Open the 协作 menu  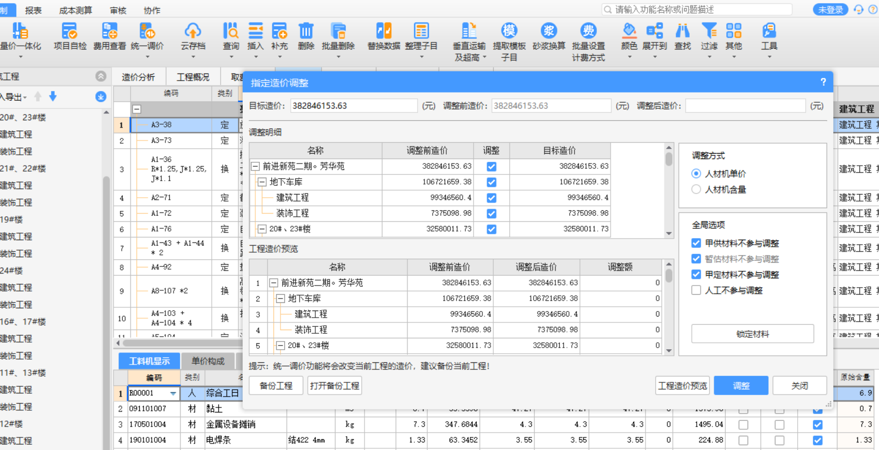tap(152, 10)
